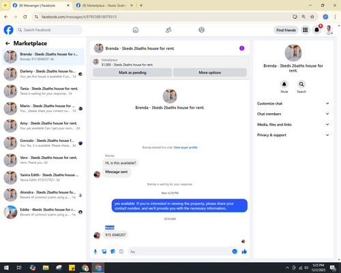Open Sticky Notes from the taskbar
The width and height of the screenshot is (341, 273).
point(72,268)
